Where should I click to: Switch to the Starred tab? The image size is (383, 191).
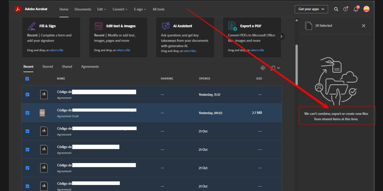pos(48,66)
